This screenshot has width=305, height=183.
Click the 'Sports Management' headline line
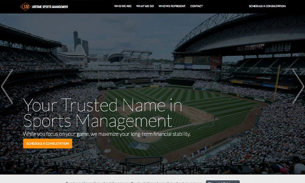coord(98,120)
